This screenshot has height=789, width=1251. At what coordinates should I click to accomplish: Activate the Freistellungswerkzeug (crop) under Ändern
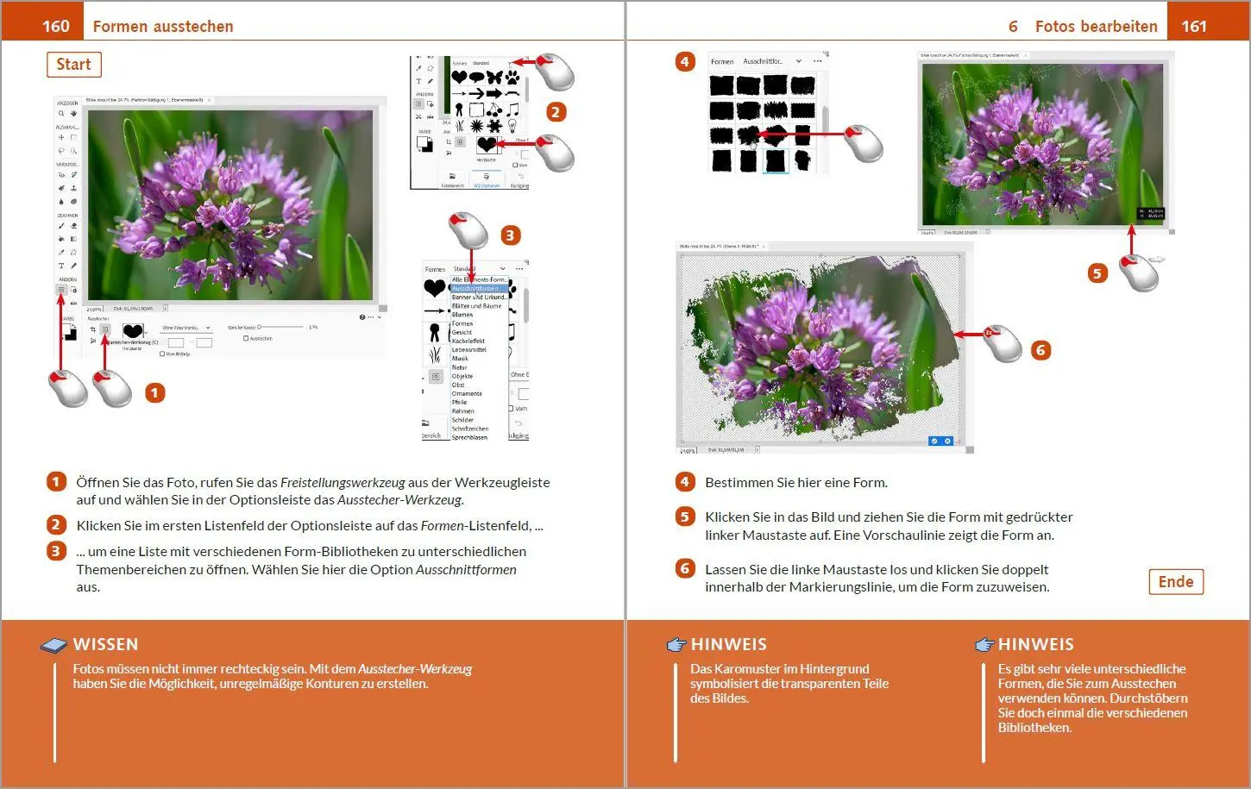[x=61, y=289]
